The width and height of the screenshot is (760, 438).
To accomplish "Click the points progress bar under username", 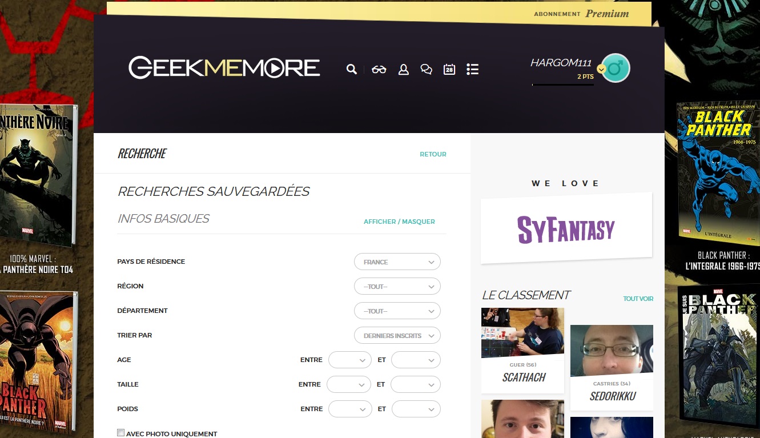I will 562,85.
